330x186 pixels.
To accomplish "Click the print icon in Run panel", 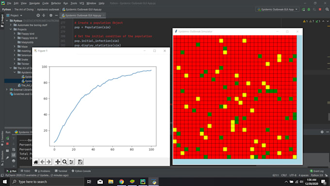I will point(14,161).
